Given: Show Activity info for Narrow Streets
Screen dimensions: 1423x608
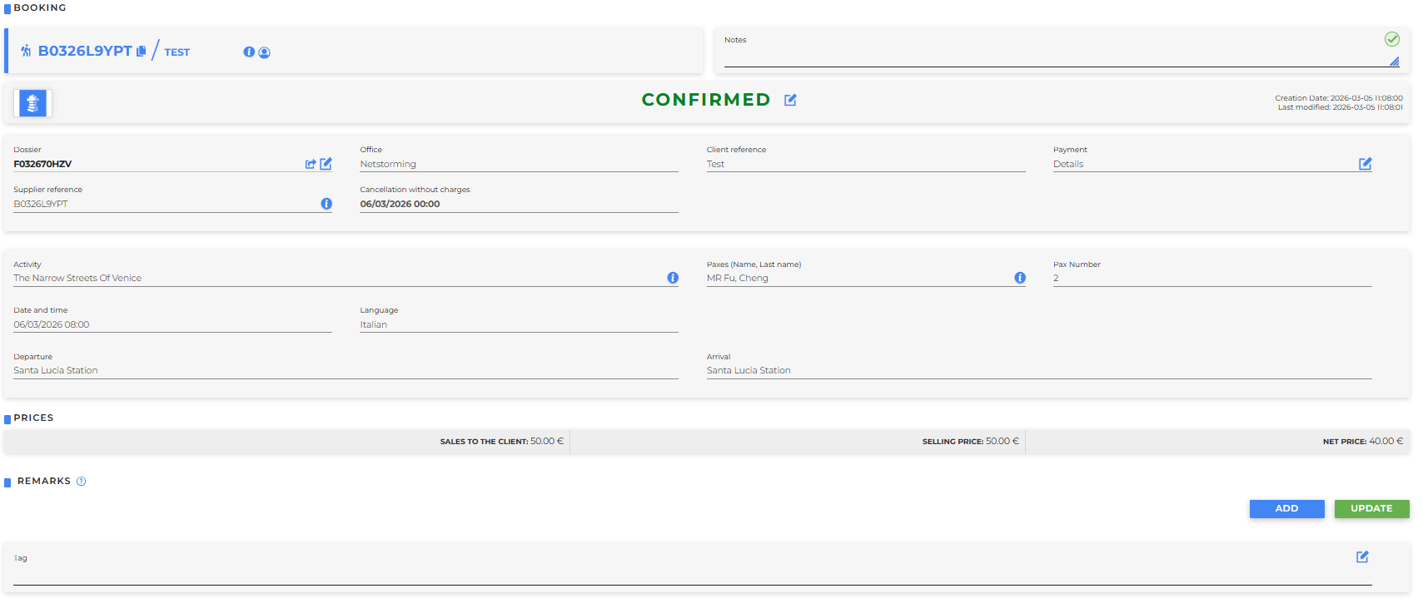Looking at the screenshot, I should coord(673,278).
